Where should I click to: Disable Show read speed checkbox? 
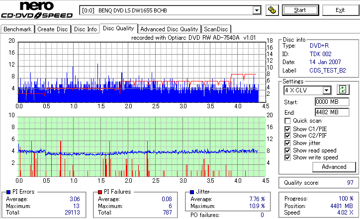click(287, 150)
